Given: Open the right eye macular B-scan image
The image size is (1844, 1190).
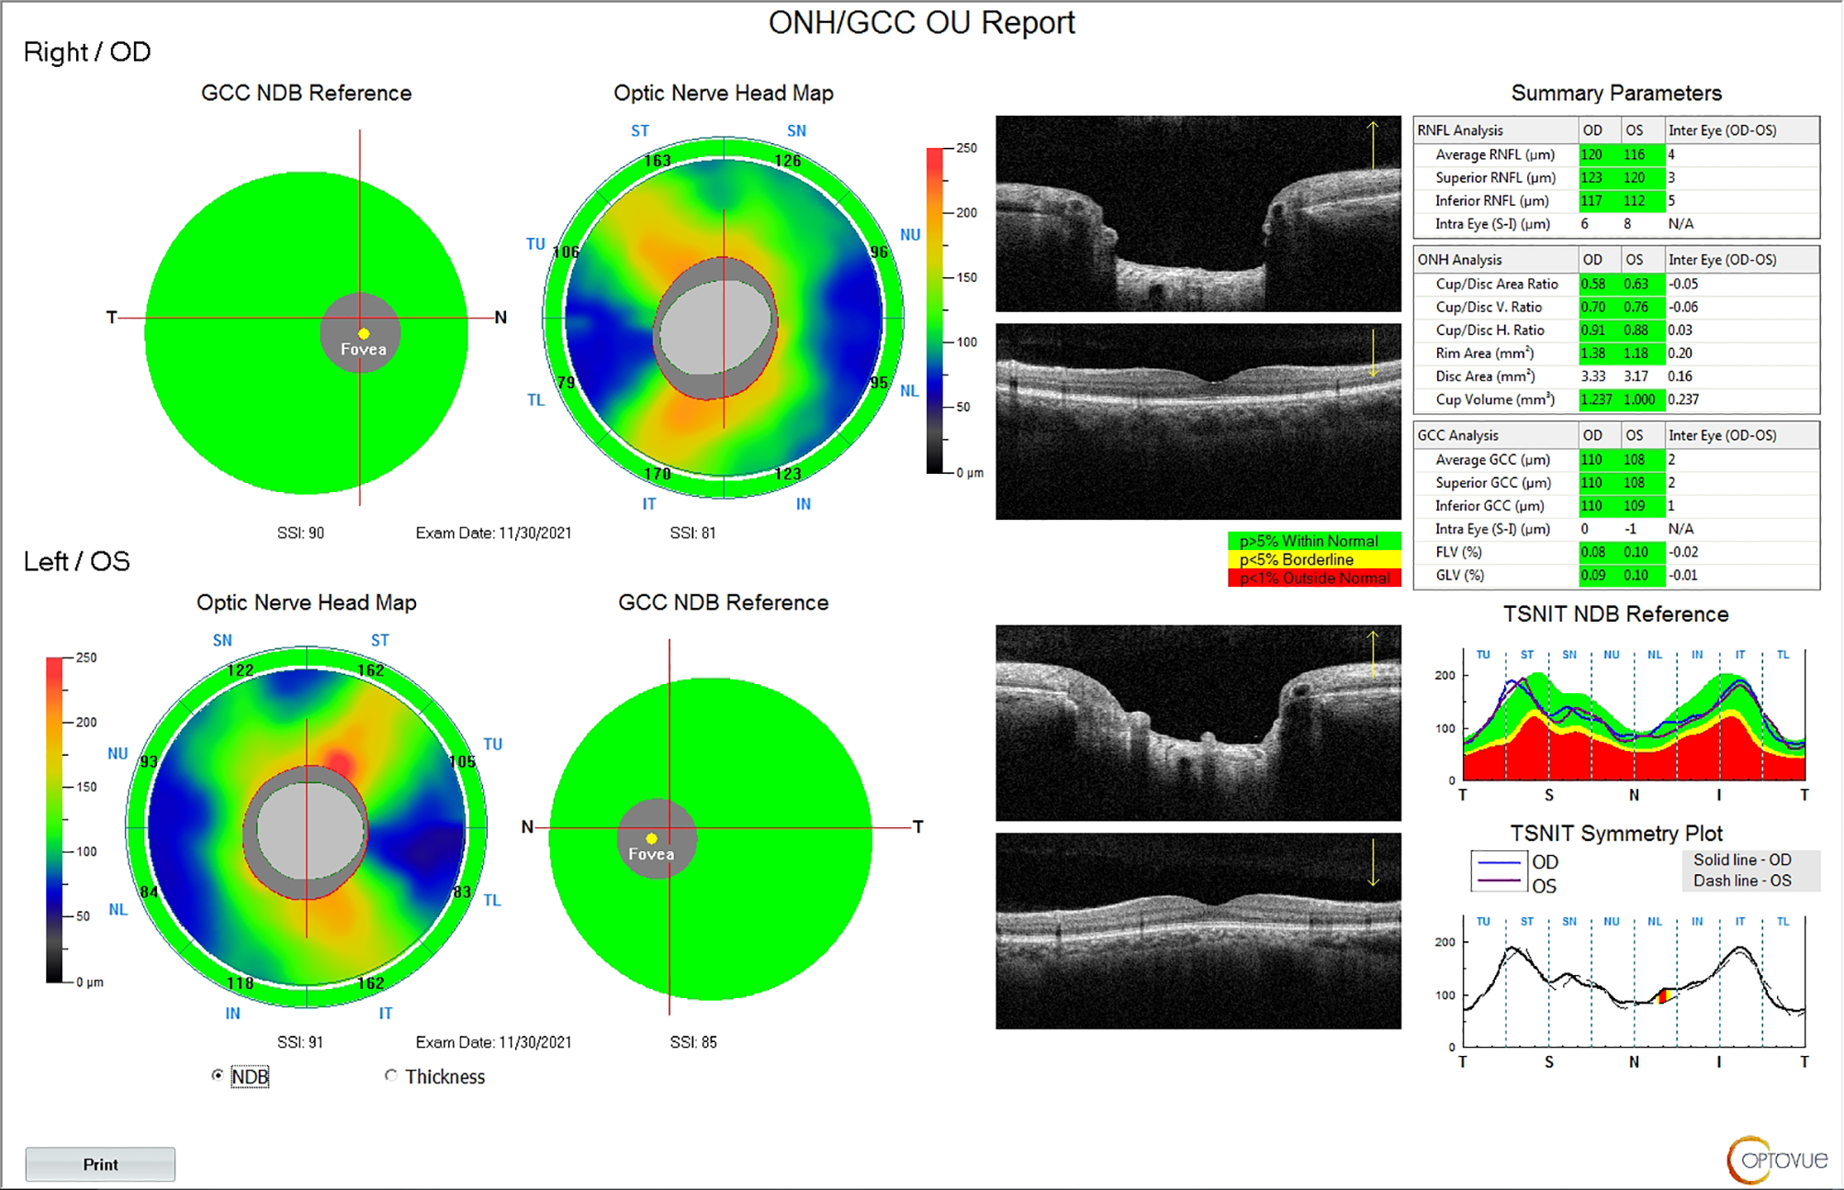Looking at the screenshot, I should 1198,421.
